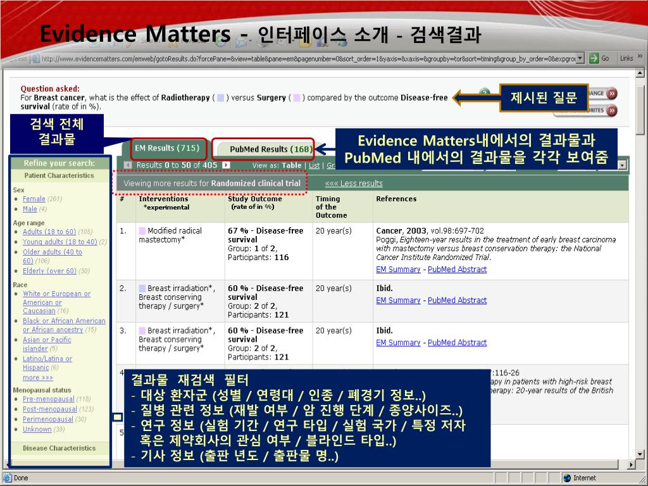The width and height of the screenshot is (648, 486).
Task: View results as Table
Action: point(291,165)
